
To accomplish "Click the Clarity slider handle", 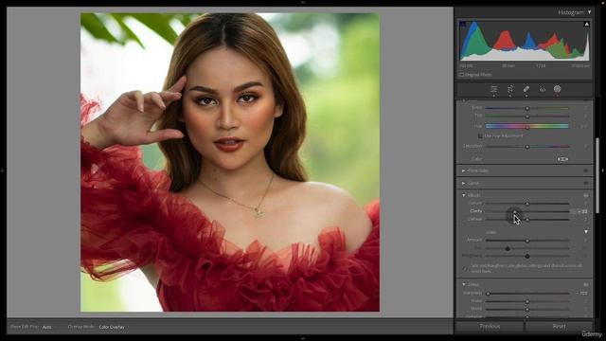I will [515, 212].
